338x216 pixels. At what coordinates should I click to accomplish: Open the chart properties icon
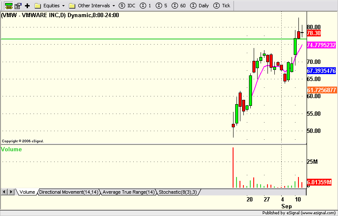click(18, 6)
